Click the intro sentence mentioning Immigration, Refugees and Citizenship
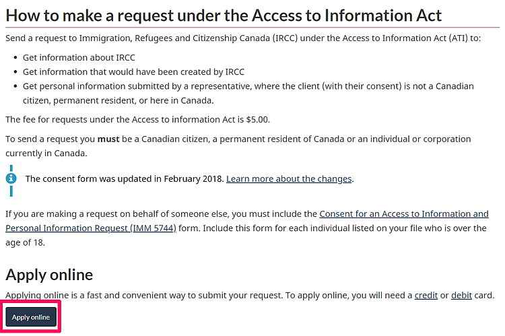 pos(243,38)
